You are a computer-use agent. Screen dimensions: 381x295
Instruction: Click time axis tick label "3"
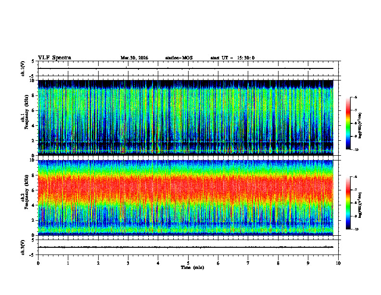click(128, 263)
